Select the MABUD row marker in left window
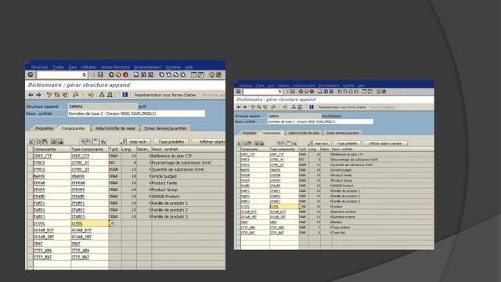 tap(31, 176)
